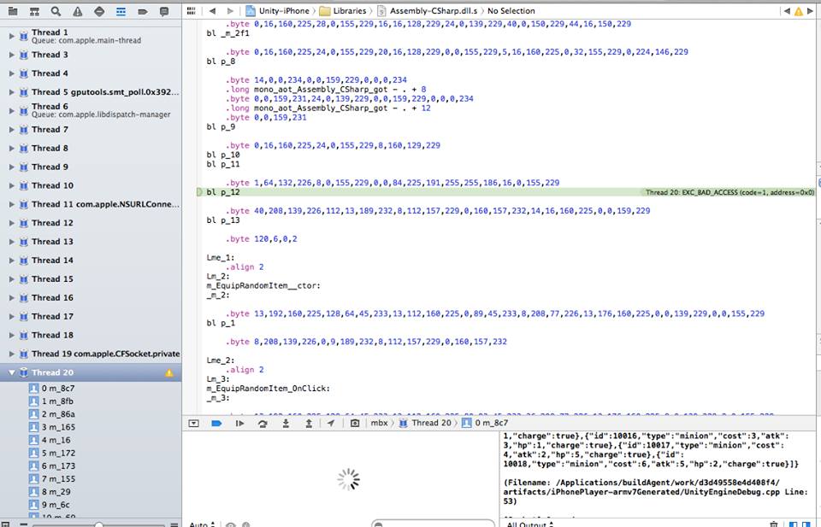The width and height of the screenshot is (821, 527).
Task: Expand Thread 3 disclosure triangle
Action: (x=11, y=55)
